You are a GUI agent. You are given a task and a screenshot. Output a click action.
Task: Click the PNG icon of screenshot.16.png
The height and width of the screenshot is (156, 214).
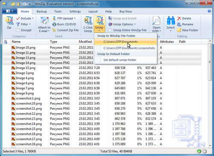click(x=13, y=134)
